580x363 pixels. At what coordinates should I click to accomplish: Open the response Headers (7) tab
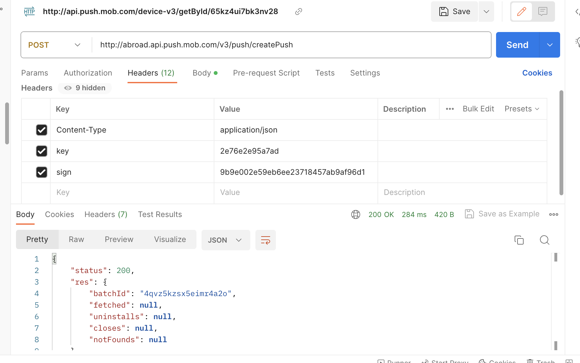106,214
